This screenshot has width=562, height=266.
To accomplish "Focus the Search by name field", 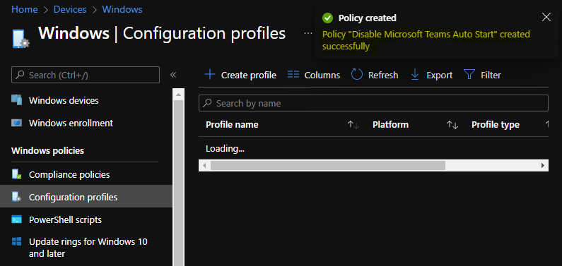I will click(373, 103).
